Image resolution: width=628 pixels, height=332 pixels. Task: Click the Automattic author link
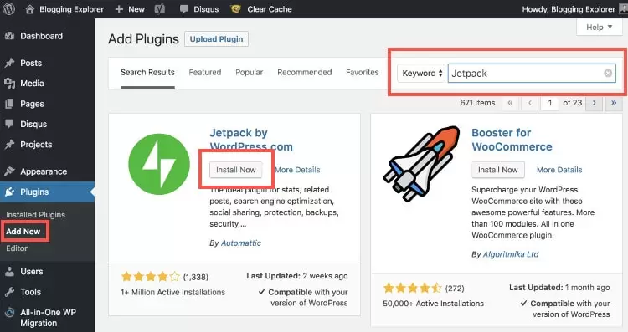click(x=240, y=243)
